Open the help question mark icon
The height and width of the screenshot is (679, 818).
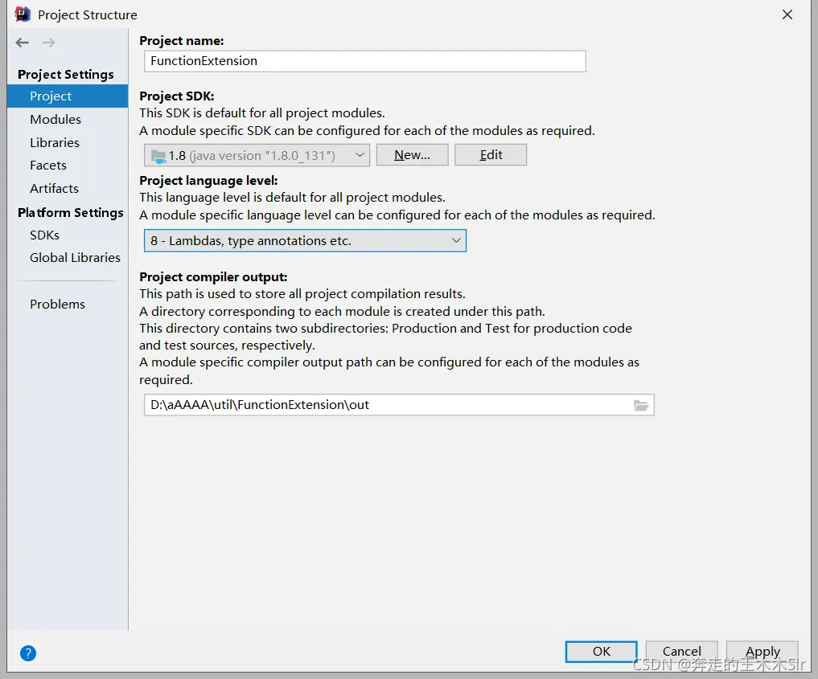coord(28,653)
